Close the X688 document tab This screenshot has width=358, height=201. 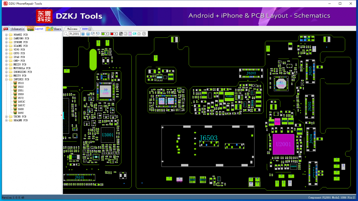[90, 29]
